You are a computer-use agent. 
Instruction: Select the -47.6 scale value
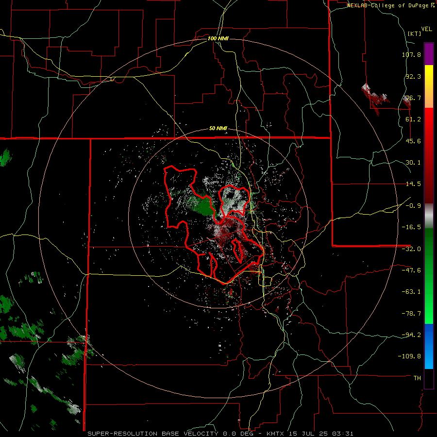(411, 270)
